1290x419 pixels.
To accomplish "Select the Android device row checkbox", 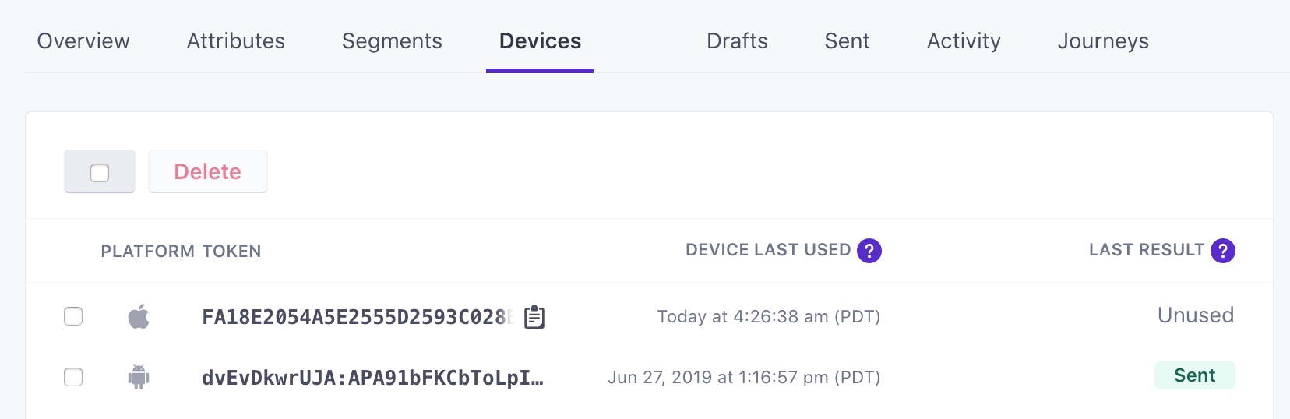I will click(x=73, y=377).
